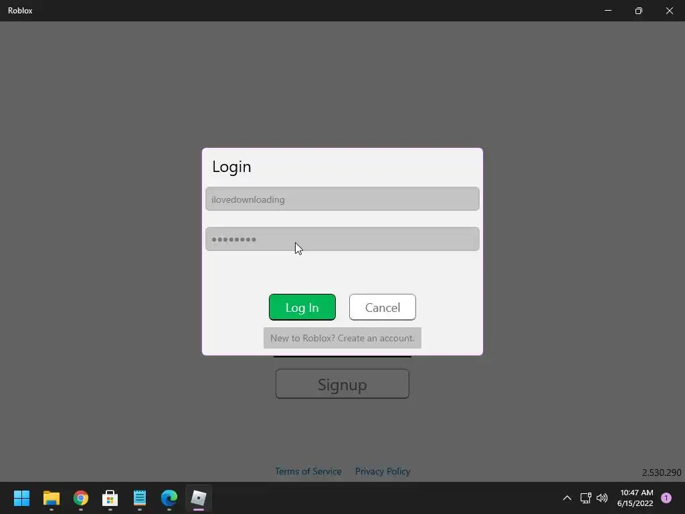Viewport: 685px width, 514px height.
Task: Open the notification count badge
Action: coord(666,498)
